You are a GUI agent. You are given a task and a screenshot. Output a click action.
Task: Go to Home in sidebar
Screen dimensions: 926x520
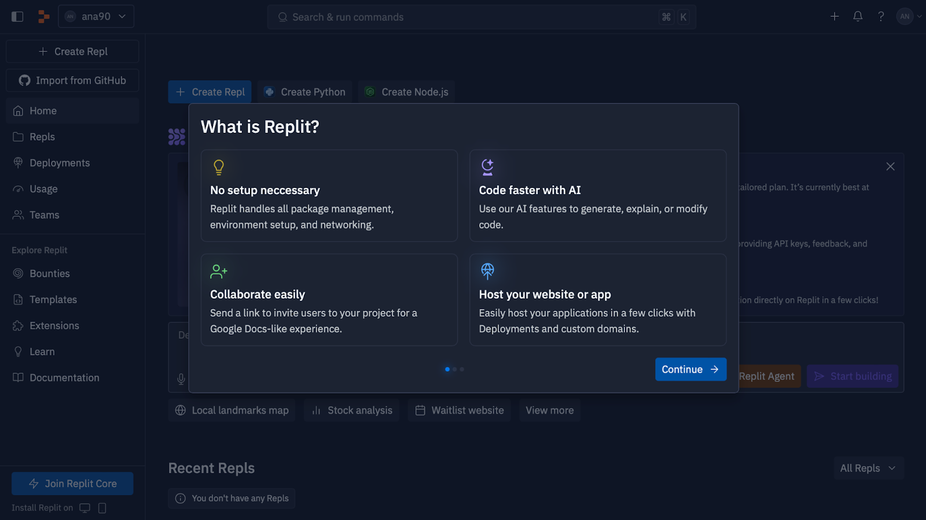(x=72, y=111)
